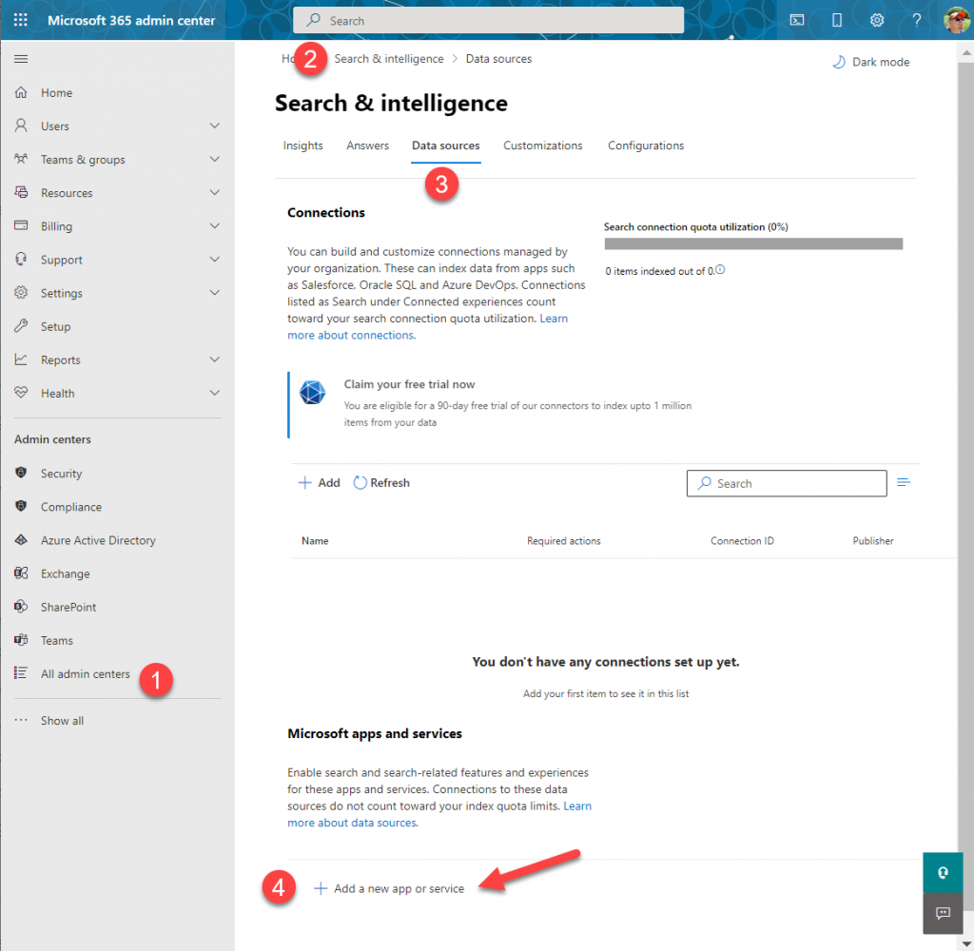Click the Users person icon
974x951 pixels.
coord(21,126)
